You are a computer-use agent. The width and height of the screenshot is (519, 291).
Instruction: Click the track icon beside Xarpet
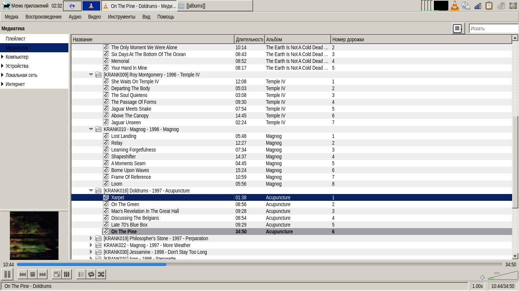tap(106, 197)
